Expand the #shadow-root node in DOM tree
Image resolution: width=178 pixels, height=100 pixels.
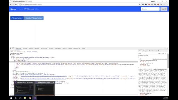pyautogui.click(x=11, y=53)
